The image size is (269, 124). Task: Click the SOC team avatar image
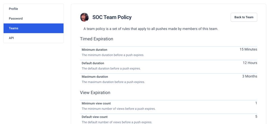coord(84,17)
